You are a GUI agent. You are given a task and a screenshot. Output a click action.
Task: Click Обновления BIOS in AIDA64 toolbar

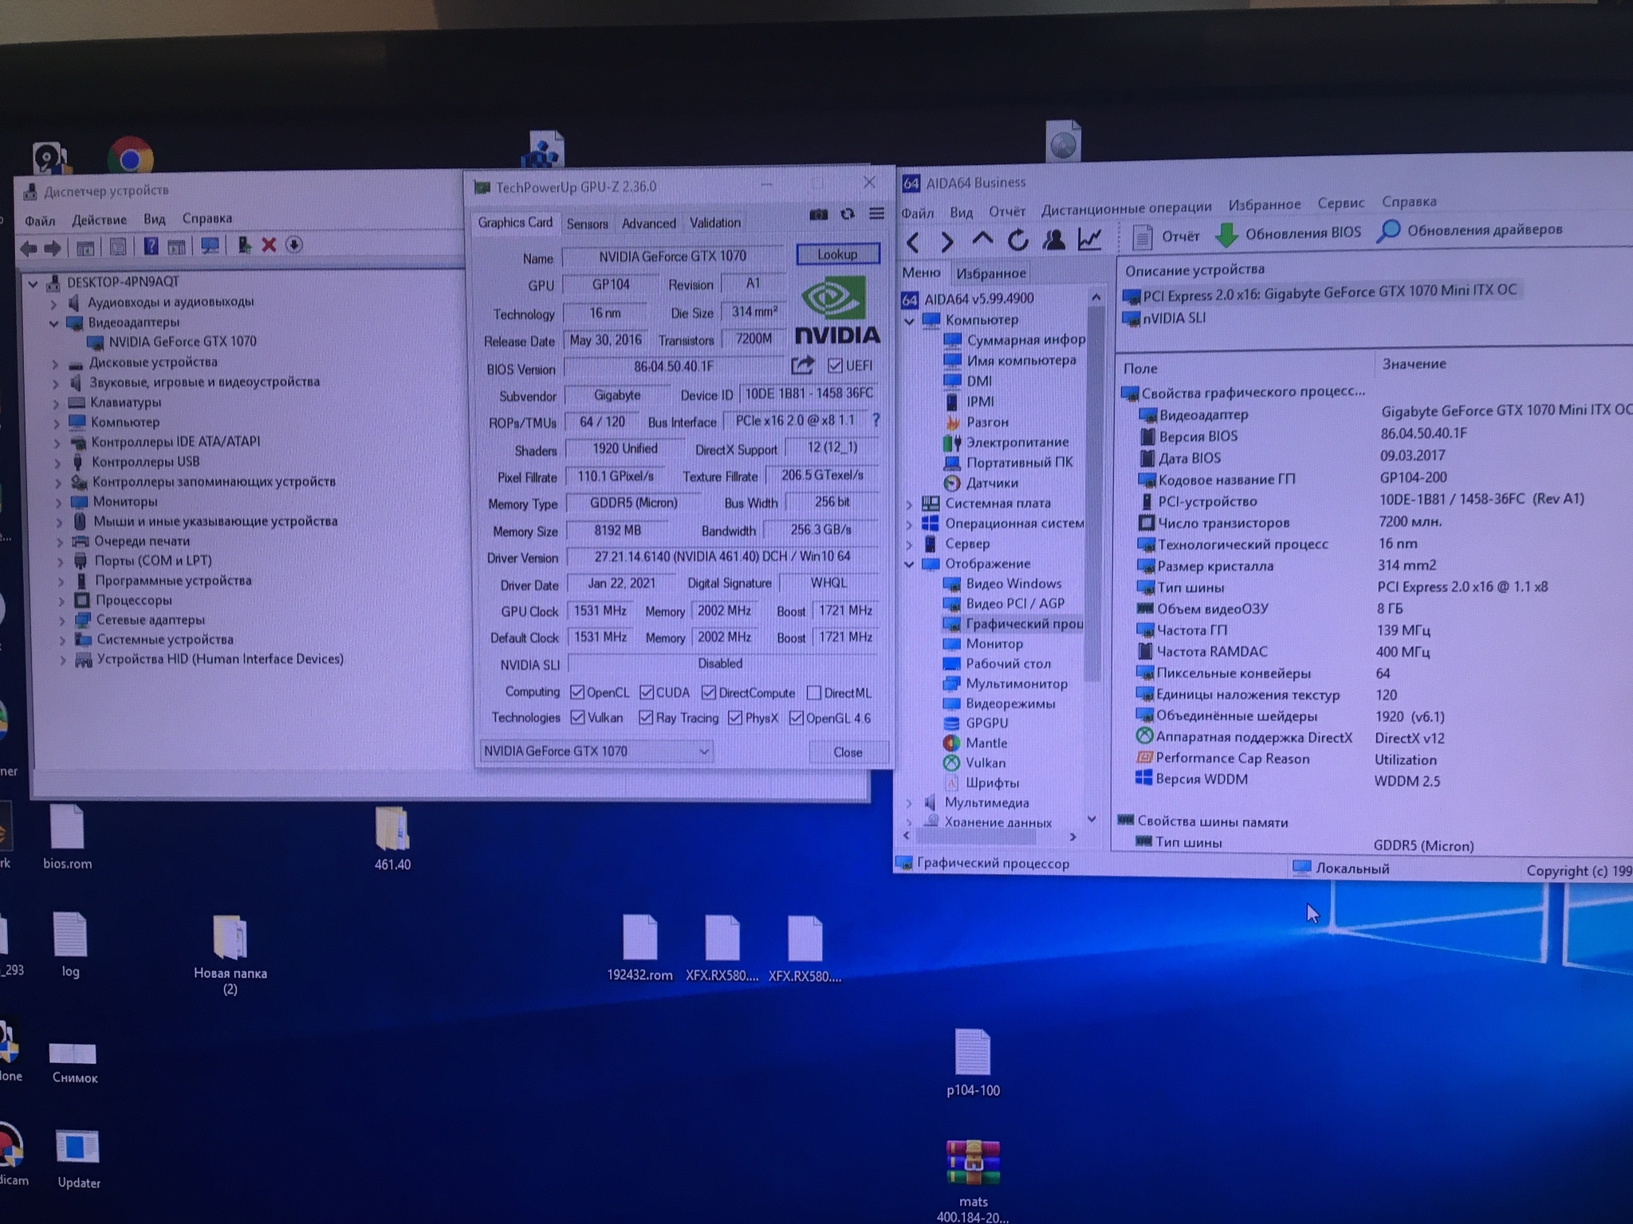(1288, 233)
